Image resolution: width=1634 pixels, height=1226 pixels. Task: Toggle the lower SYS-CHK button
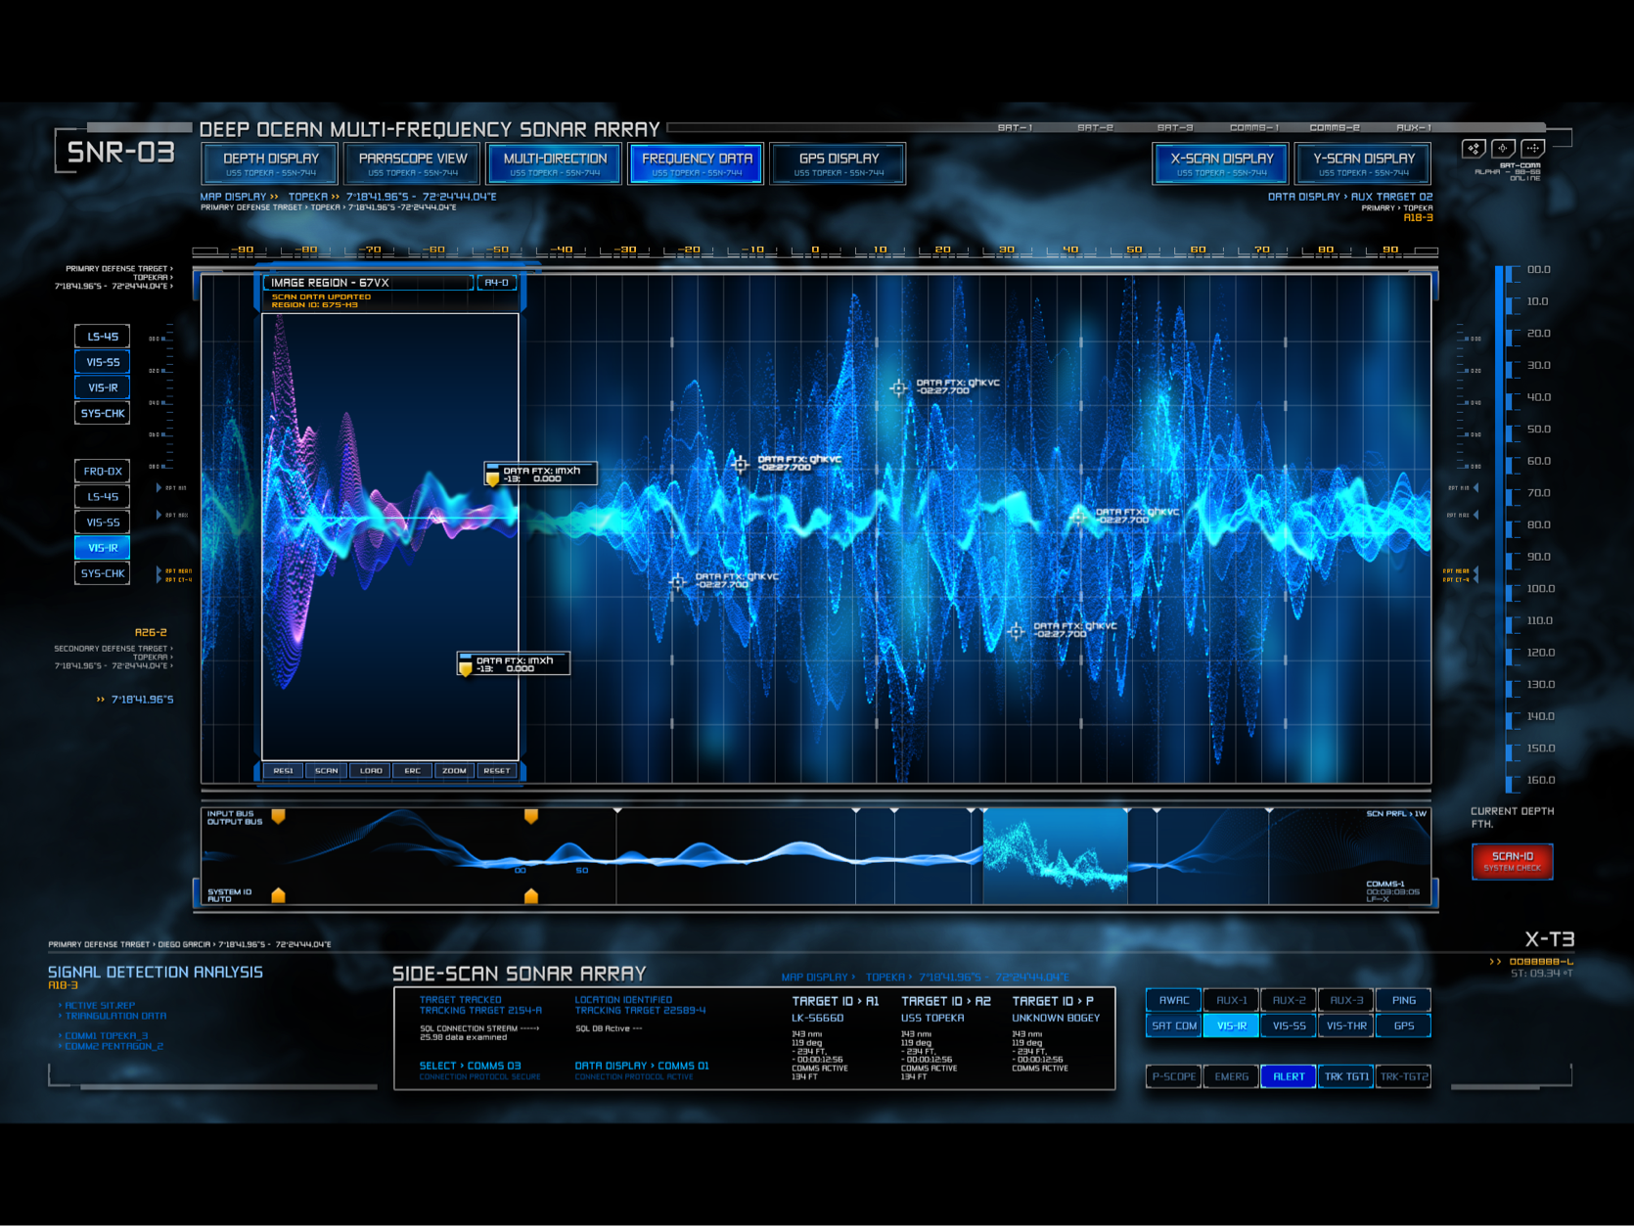tap(103, 573)
